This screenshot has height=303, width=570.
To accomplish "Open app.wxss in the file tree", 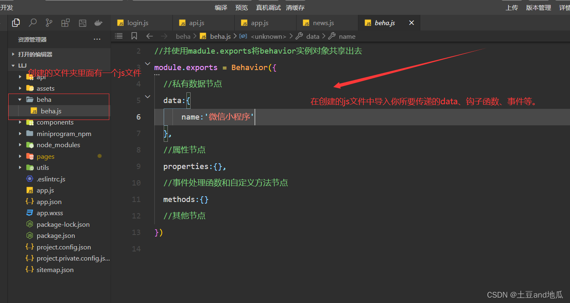I will click(x=59, y=213).
